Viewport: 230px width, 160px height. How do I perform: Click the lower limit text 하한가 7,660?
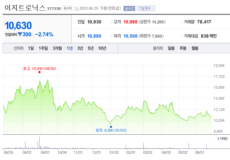click(151, 36)
